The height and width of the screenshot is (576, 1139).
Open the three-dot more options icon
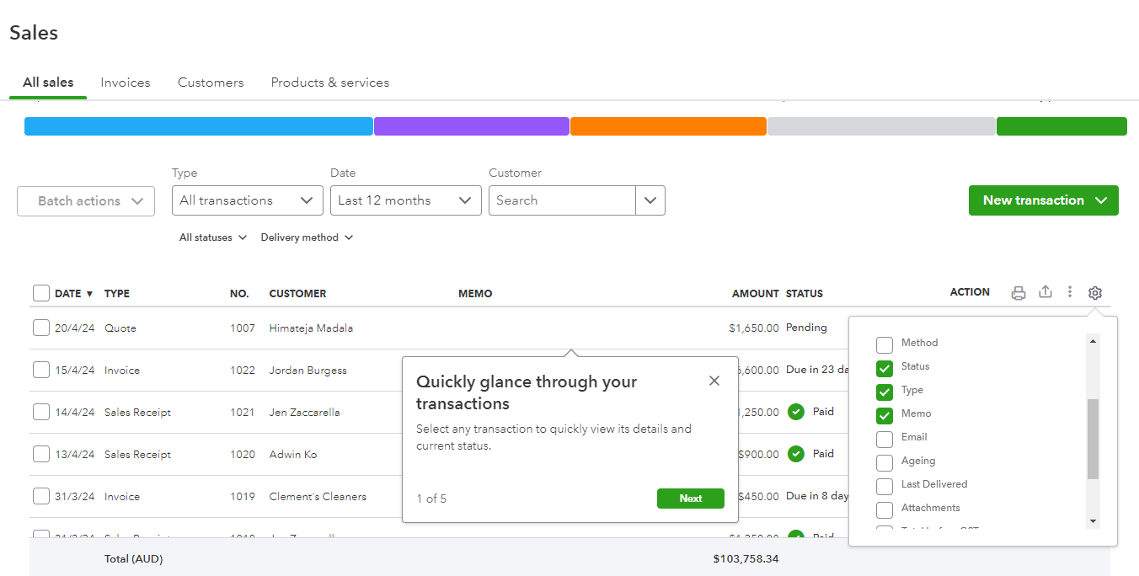point(1070,292)
